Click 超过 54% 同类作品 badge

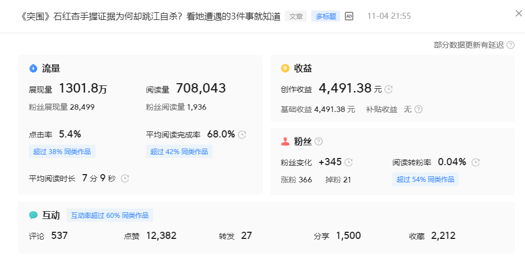pyautogui.click(x=426, y=180)
